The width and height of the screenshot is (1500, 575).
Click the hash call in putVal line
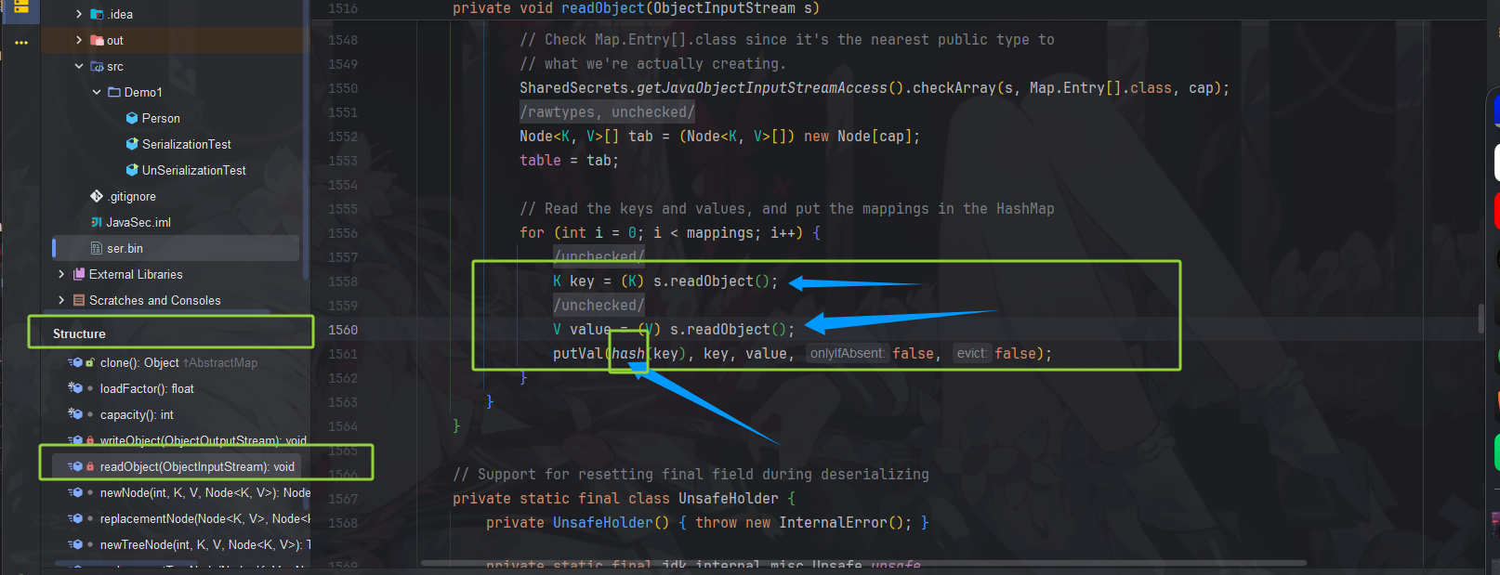point(628,354)
